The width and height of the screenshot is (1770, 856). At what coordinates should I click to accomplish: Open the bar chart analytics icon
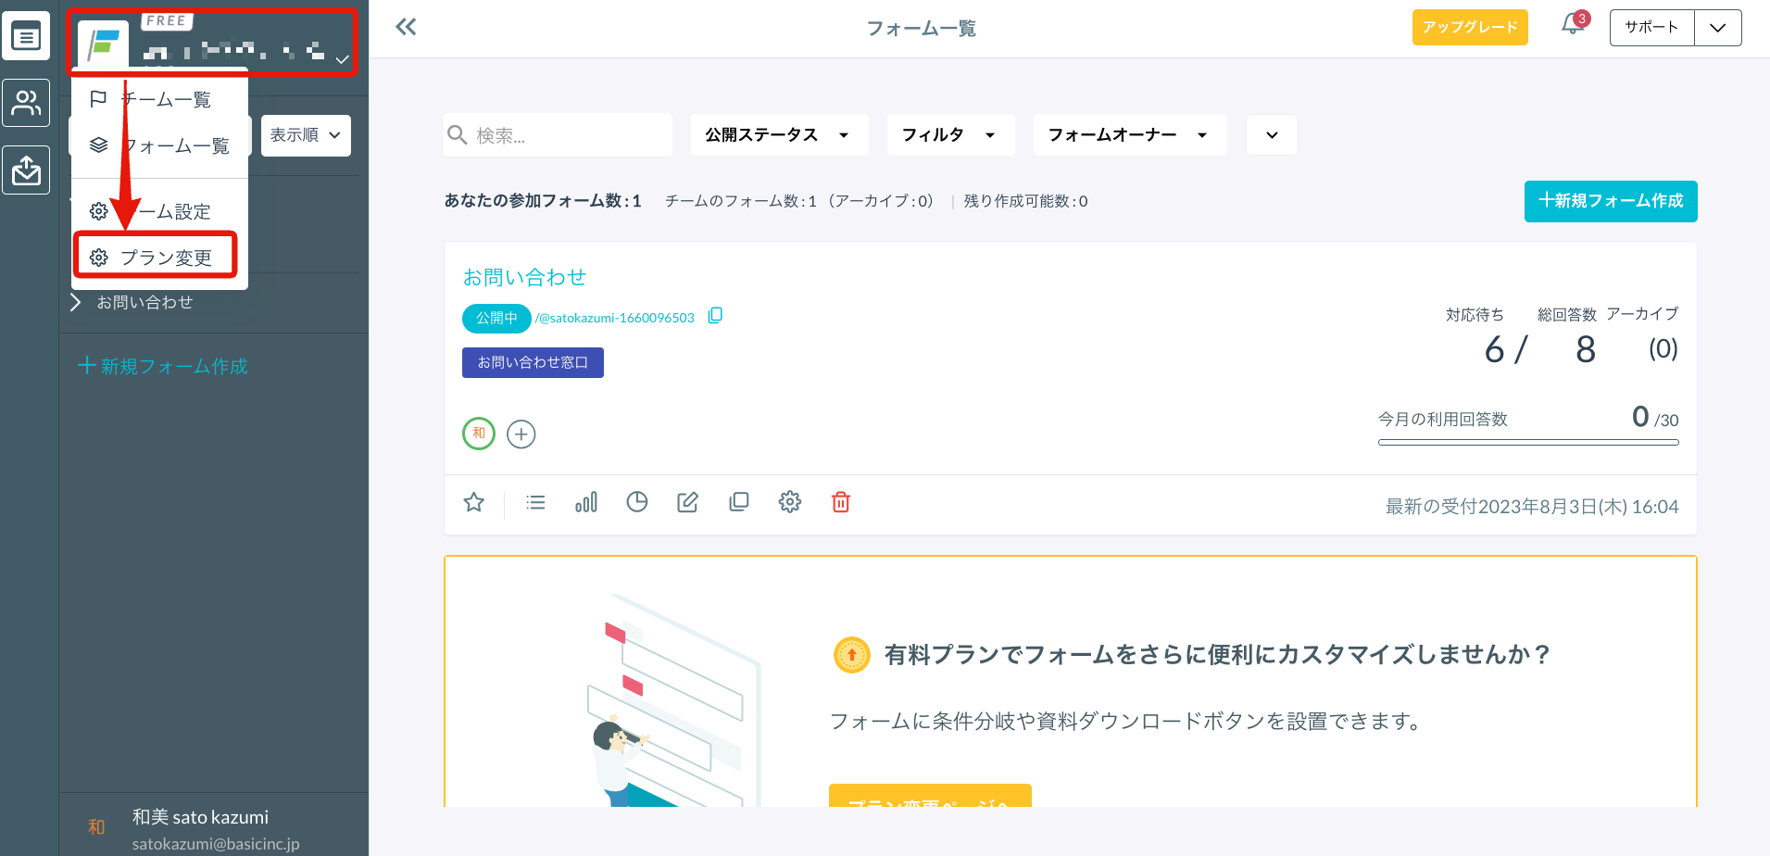[585, 501]
